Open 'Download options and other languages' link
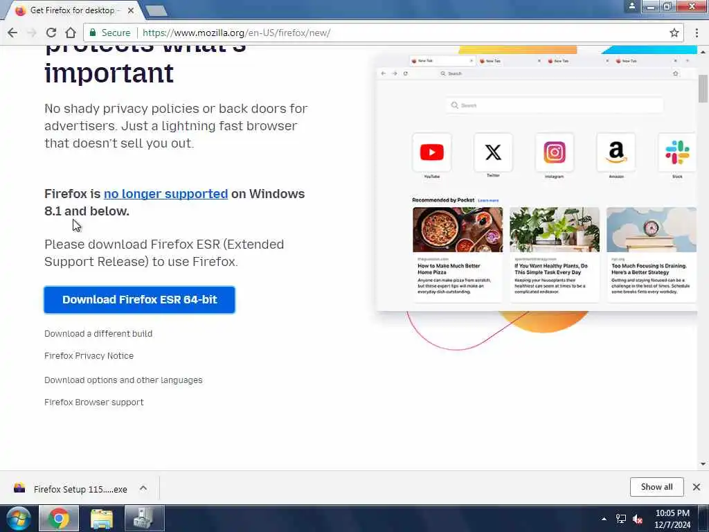This screenshot has width=709, height=532. tap(123, 380)
